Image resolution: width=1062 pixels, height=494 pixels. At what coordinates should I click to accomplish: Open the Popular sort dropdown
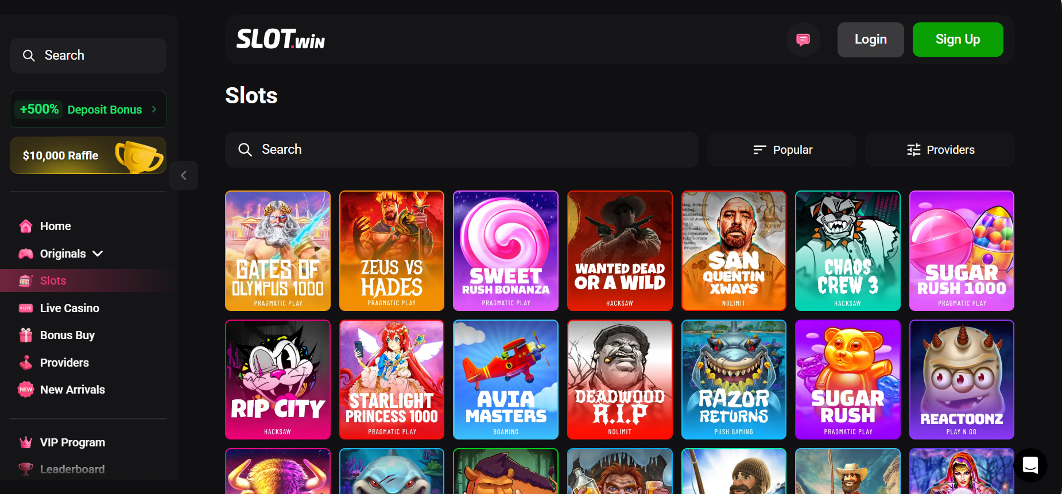pyautogui.click(x=782, y=150)
